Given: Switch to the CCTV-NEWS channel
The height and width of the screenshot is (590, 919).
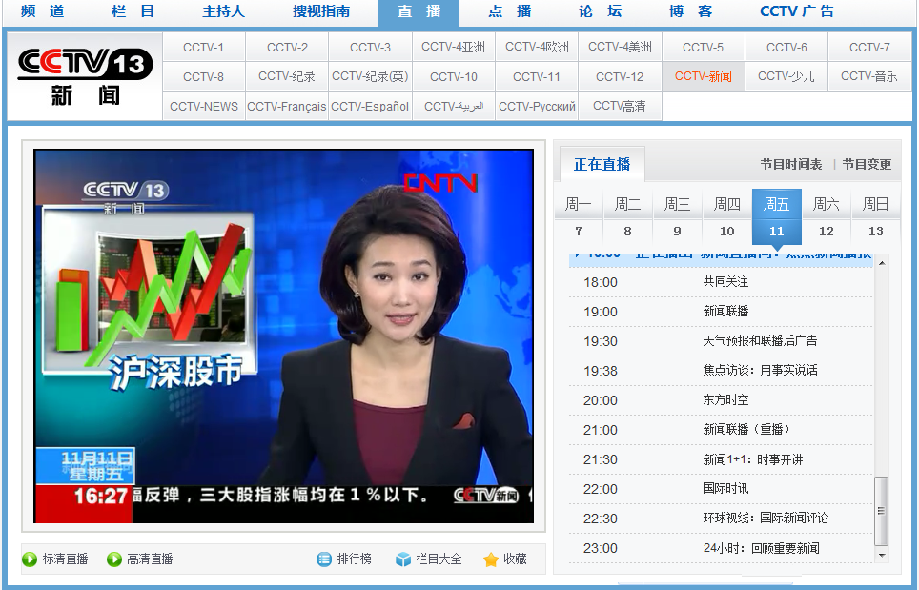Looking at the screenshot, I should point(203,106).
